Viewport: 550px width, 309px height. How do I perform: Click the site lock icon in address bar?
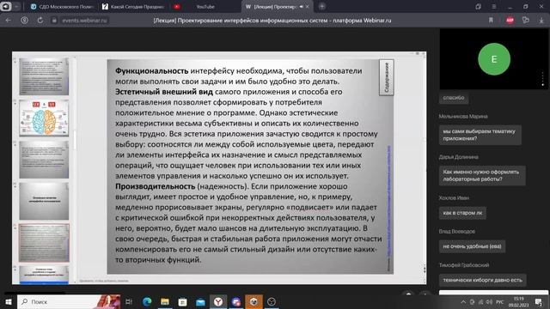(54, 21)
